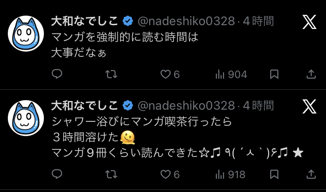Screen dimensions: 326x192
Task: Reply to the first tweet about マンガを強制的に読む
Action: pyautogui.click(x=57, y=75)
